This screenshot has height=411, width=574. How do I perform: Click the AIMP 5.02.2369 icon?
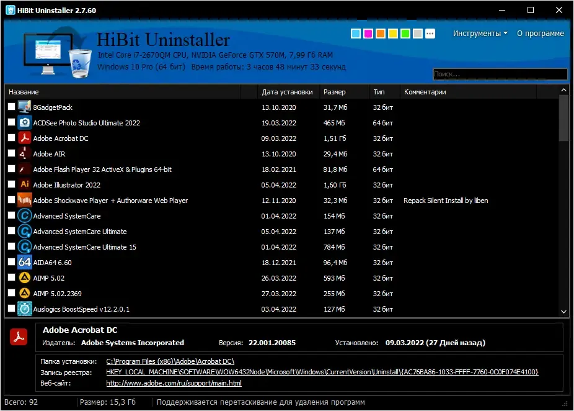pyautogui.click(x=25, y=293)
